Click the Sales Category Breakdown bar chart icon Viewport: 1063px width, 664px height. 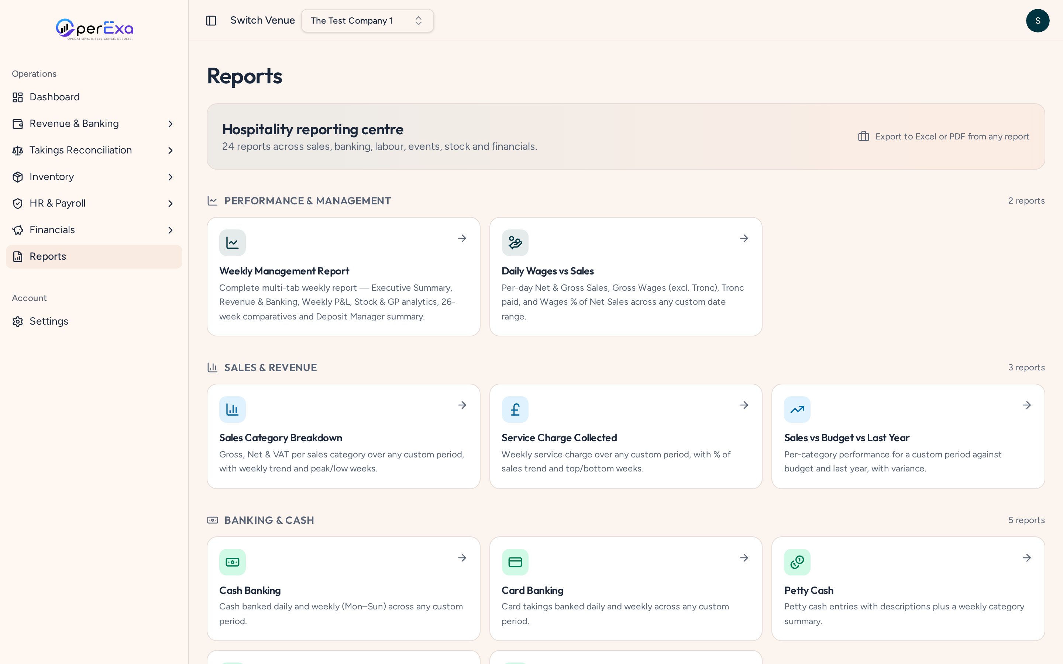233,410
